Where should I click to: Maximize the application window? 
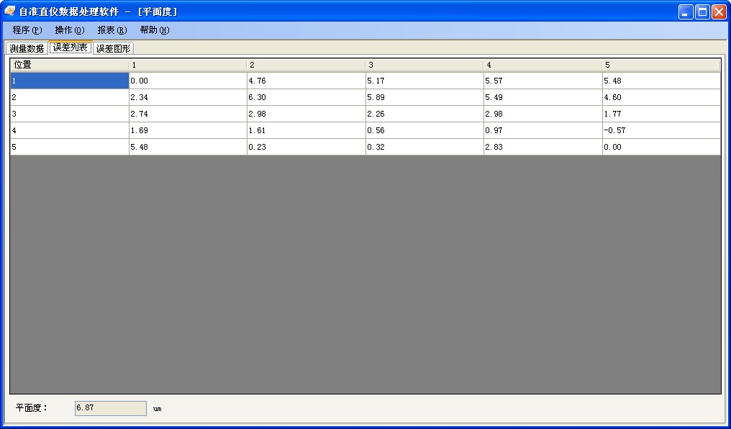click(702, 12)
